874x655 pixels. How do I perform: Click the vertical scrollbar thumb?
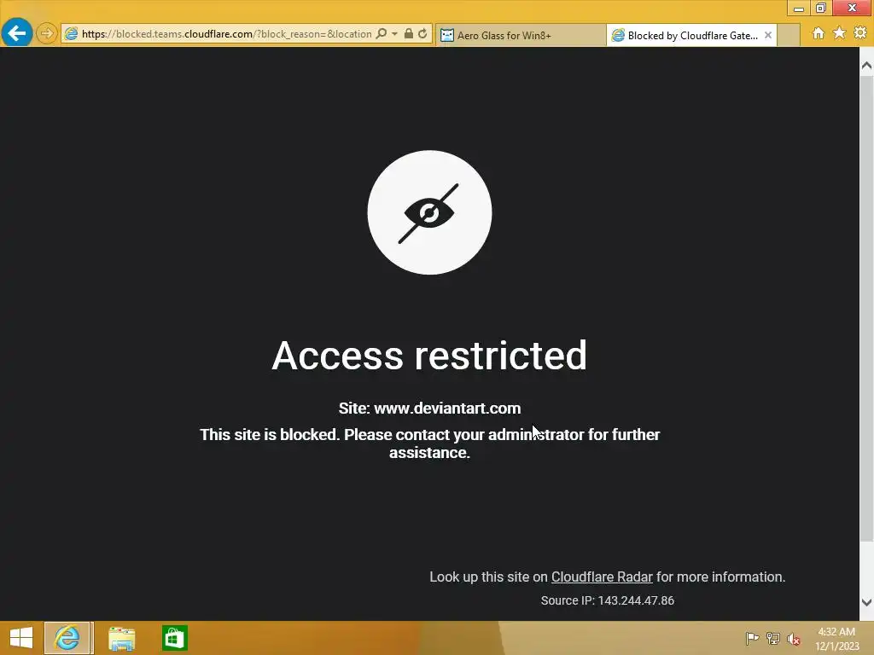click(866, 309)
